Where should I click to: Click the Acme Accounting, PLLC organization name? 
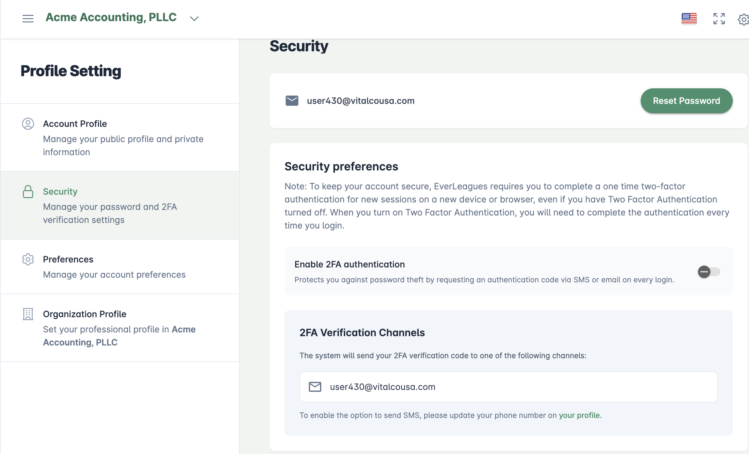coord(111,17)
